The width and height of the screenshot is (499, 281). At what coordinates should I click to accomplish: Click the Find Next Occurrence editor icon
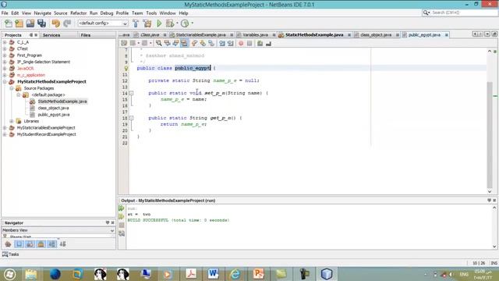point(175,44)
